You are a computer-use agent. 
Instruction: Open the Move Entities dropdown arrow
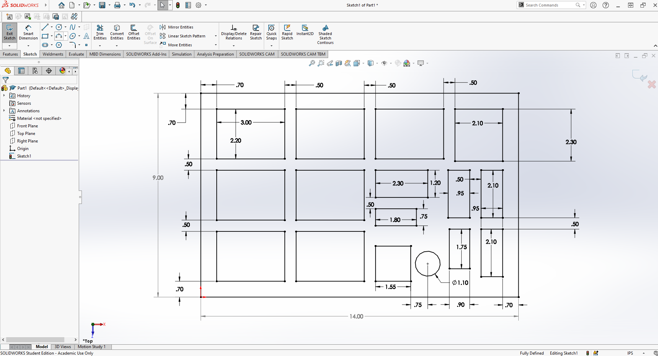coord(216,45)
